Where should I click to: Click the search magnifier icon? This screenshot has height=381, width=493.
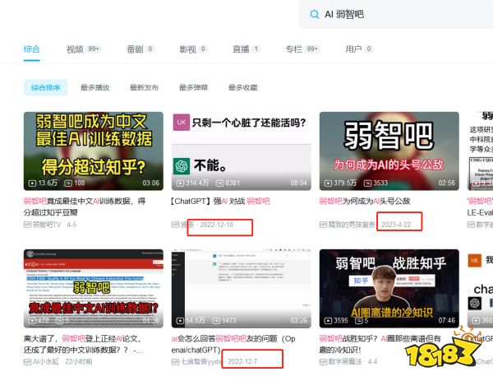[314, 14]
